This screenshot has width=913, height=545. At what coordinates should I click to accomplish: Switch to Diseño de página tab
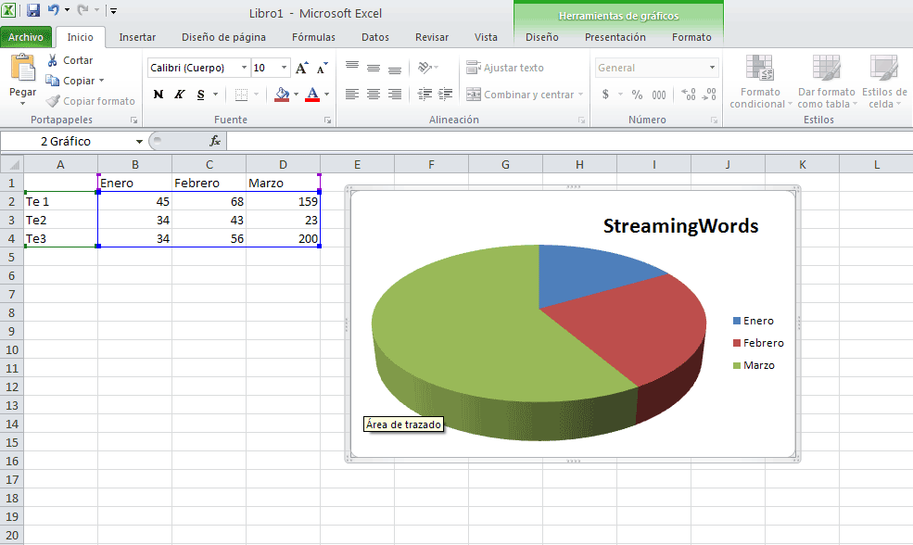tap(223, 37)
